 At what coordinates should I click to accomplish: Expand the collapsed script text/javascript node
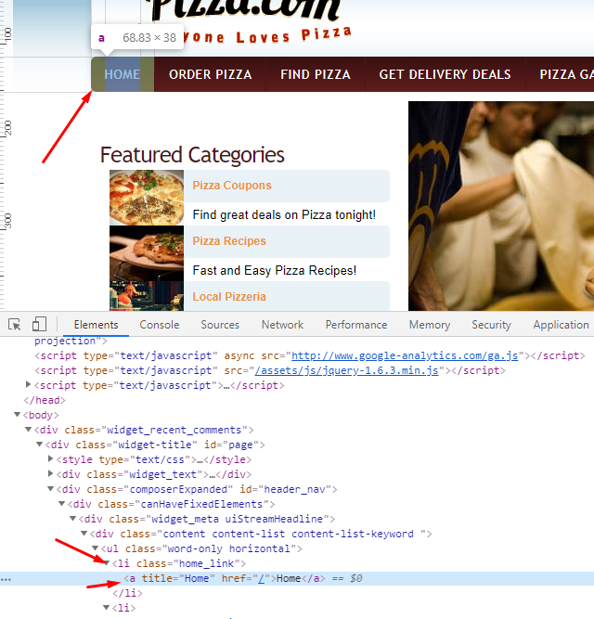click(28, 384)
